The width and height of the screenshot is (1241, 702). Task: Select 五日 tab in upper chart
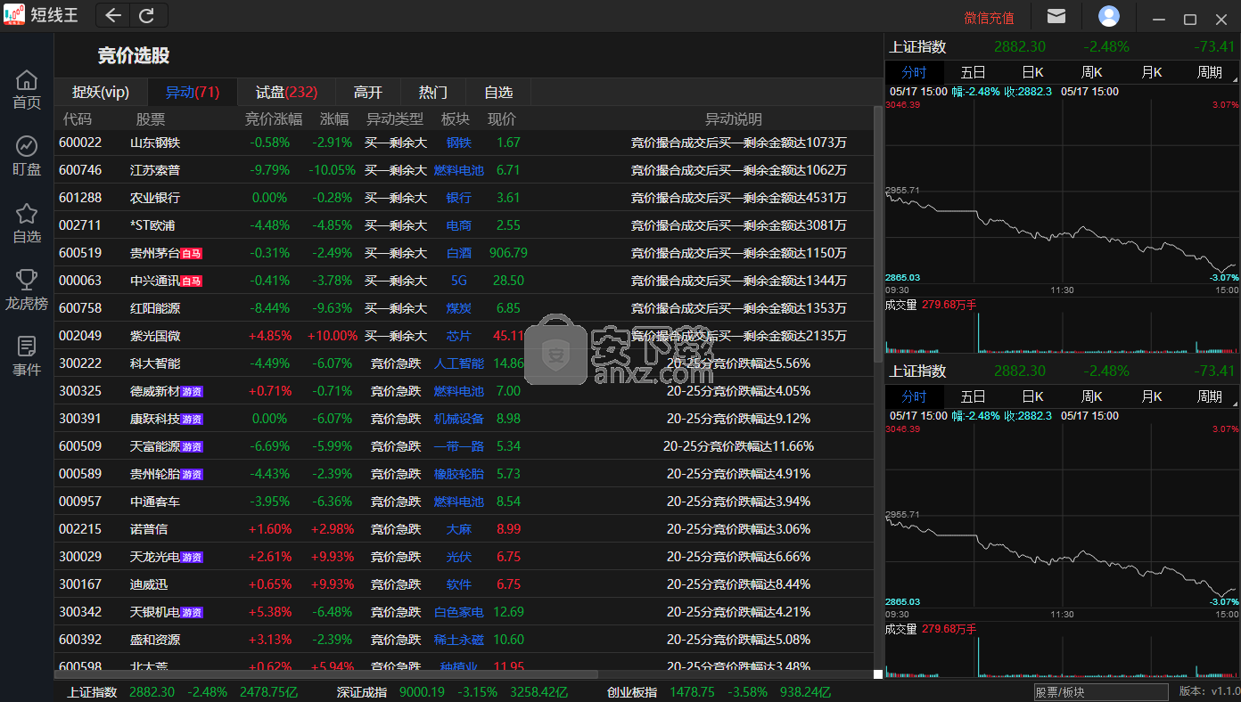[x=973, y=72]
